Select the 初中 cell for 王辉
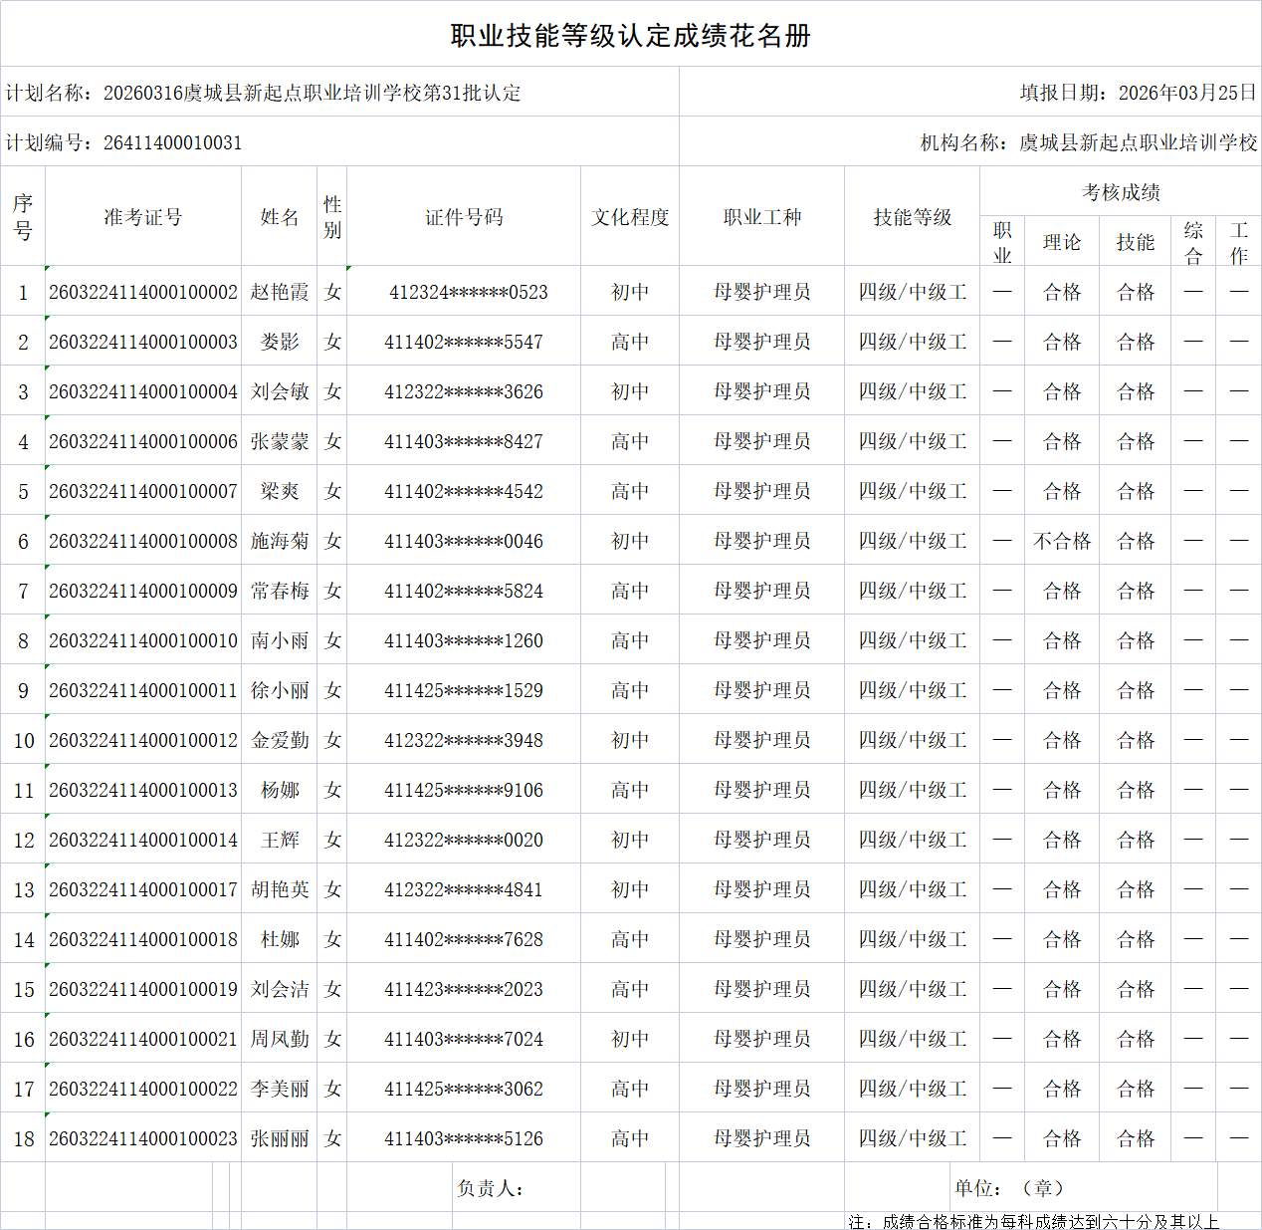 (629, 839)
